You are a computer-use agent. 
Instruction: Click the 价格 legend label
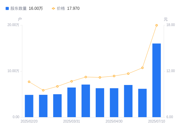61,8
